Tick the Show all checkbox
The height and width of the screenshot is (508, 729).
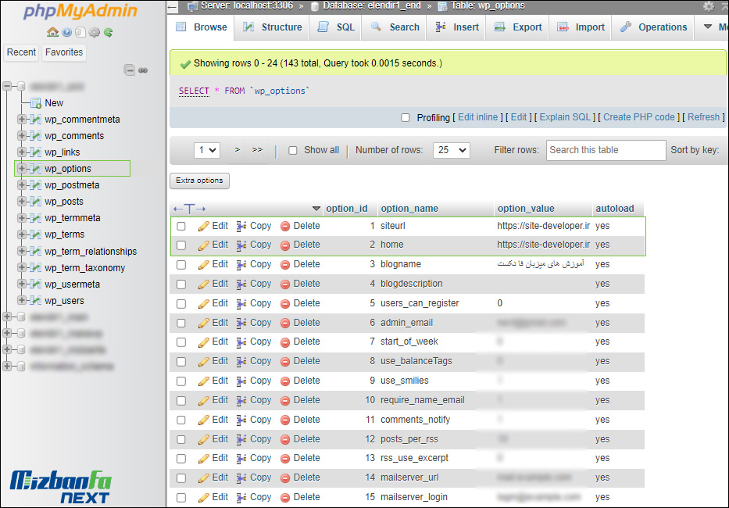pyautogui.click(x=293, y=150)
